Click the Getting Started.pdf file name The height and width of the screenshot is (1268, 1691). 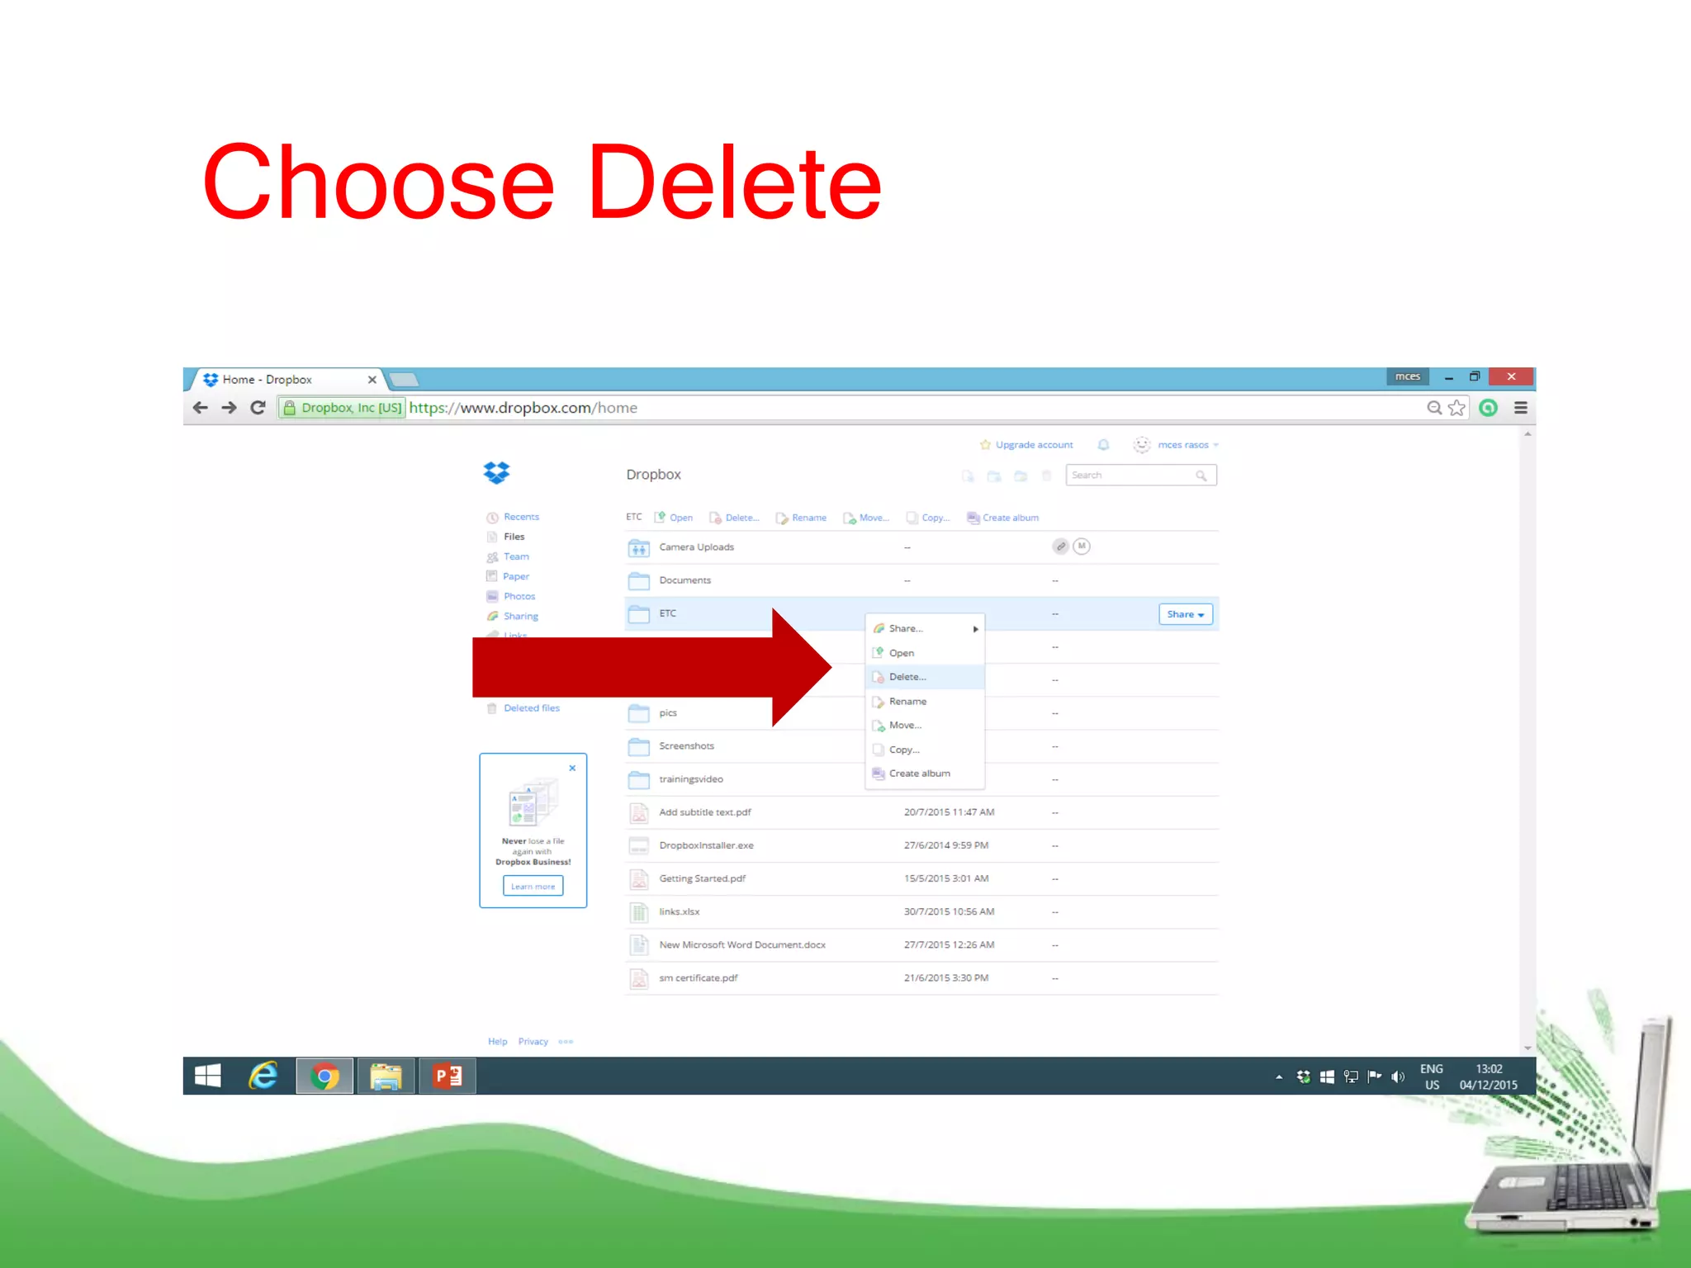coord(703,878)
